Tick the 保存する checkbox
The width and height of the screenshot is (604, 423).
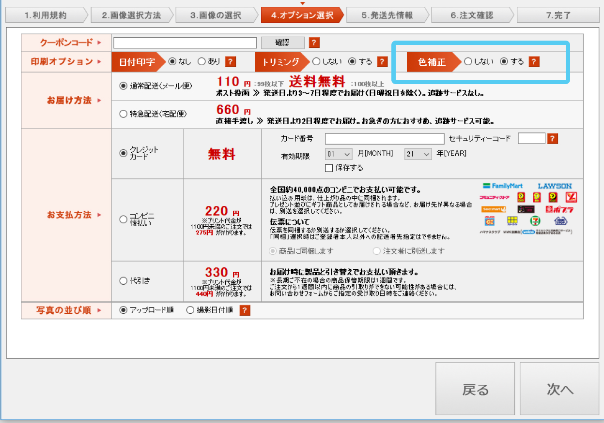329,168
